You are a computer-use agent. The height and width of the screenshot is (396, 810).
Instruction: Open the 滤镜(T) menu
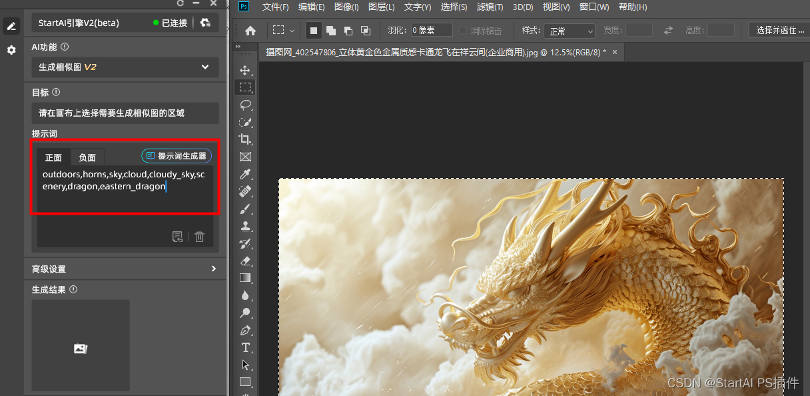pos(490,7)
